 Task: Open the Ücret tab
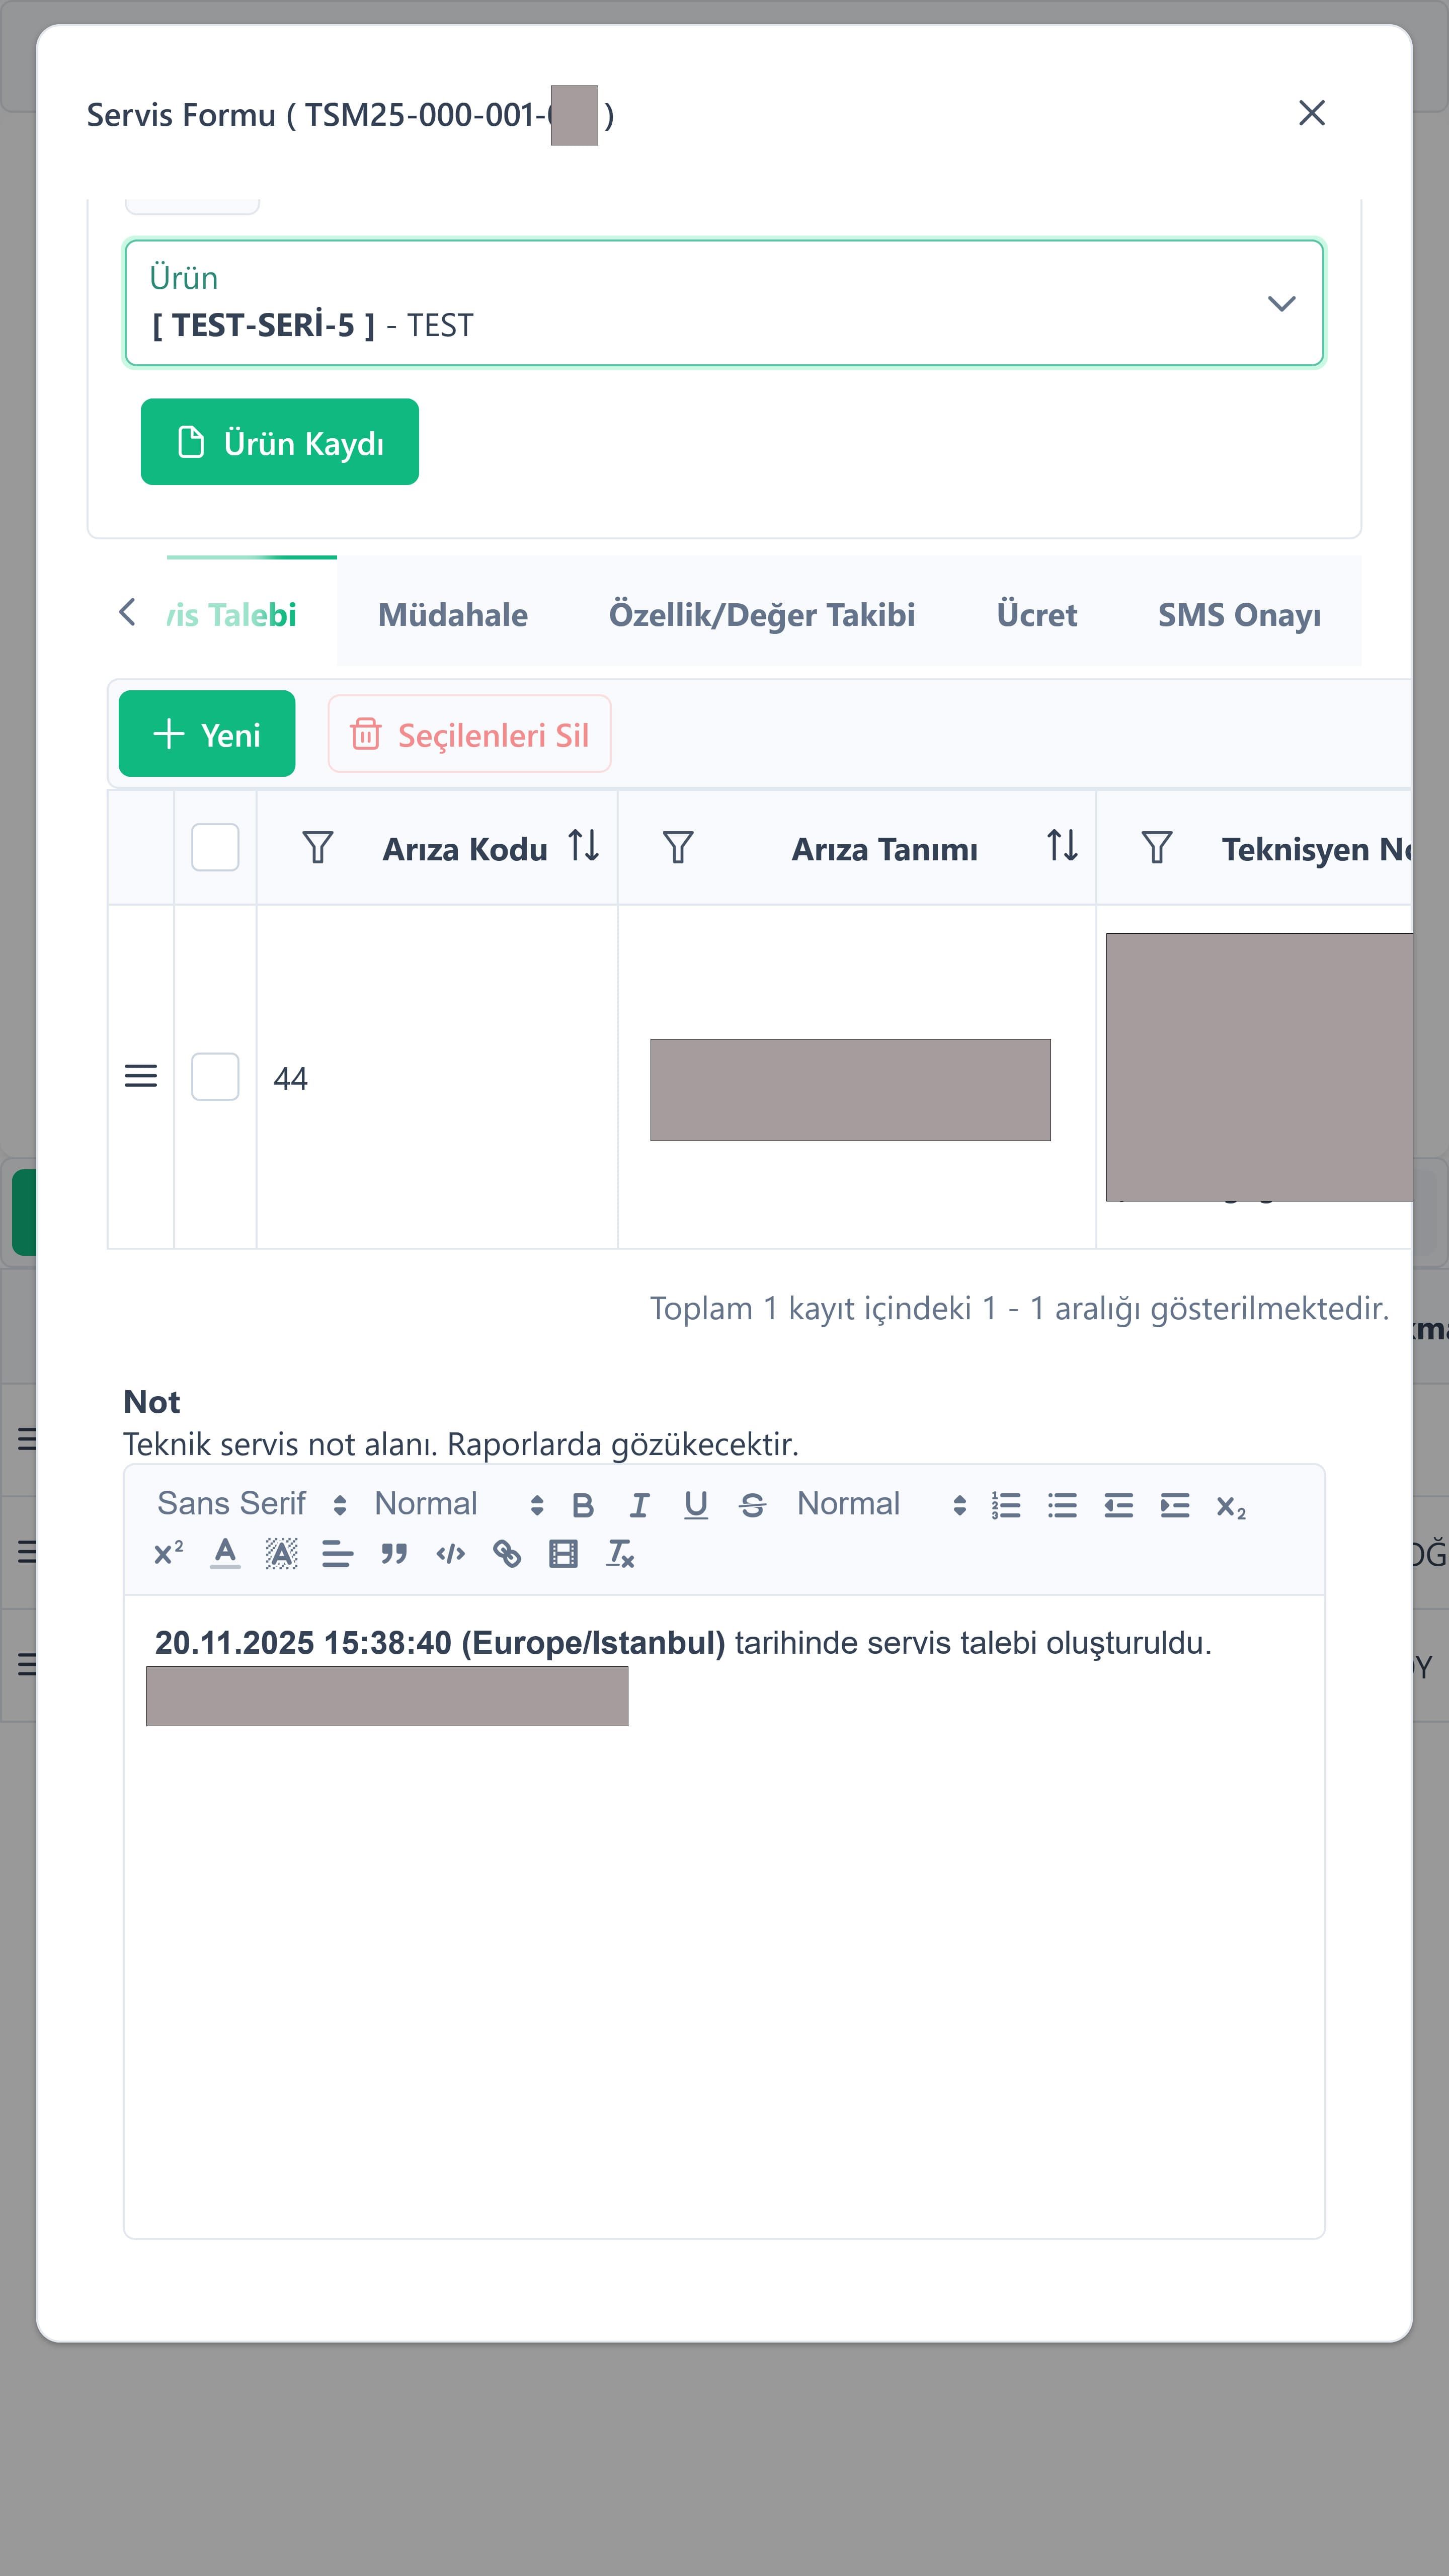1037,614
